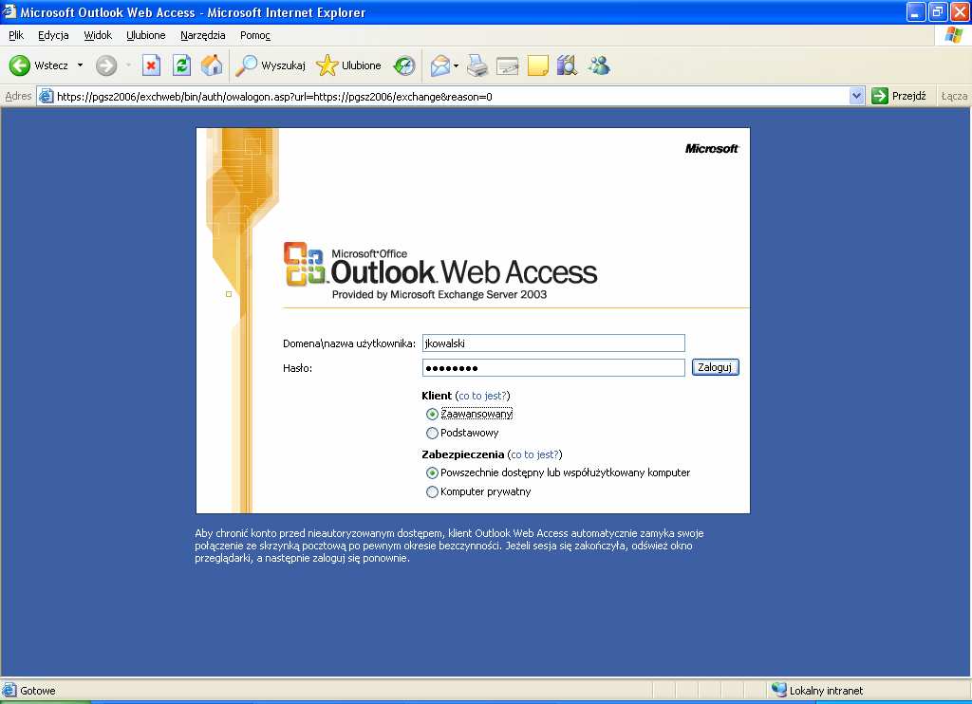The width and height of the screenshot is (972, 704).
Task: Open the Widok menu
Action: pyautogui.click(x=98, y=35)
